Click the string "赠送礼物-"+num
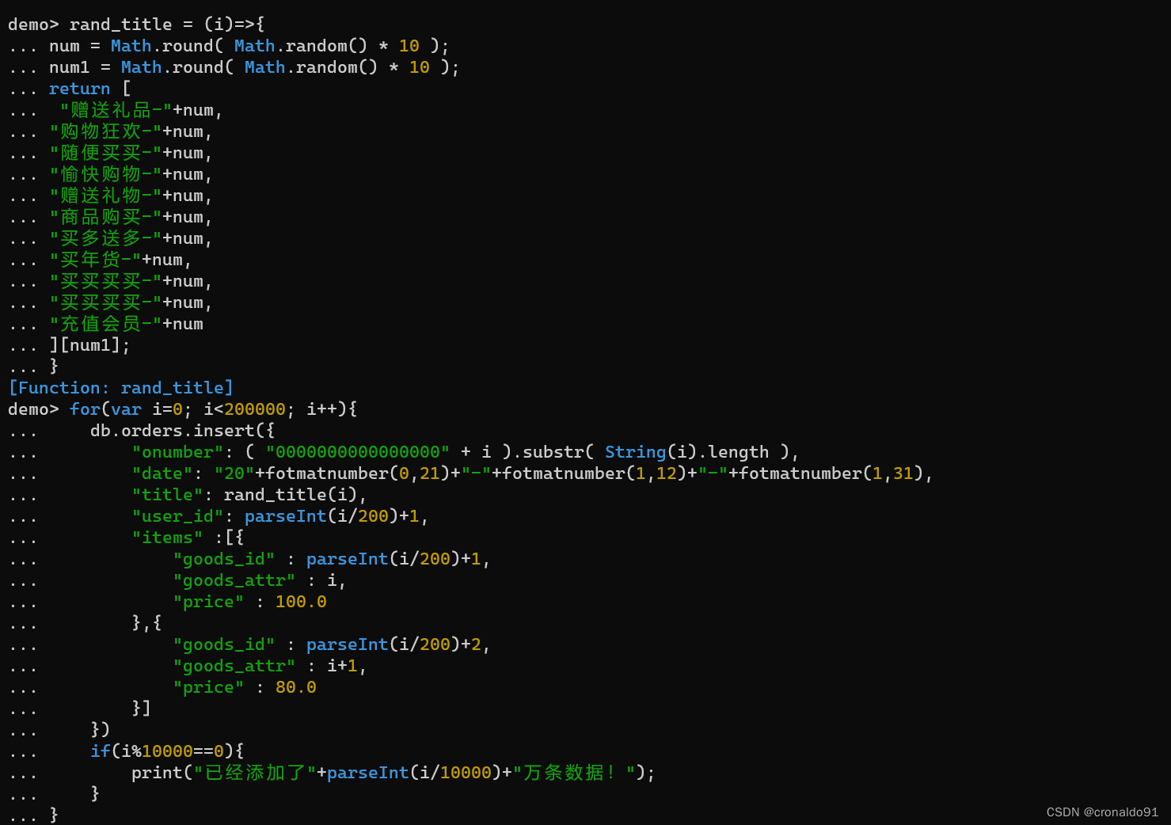1171x825 pixels. click(x=131, y=196)
